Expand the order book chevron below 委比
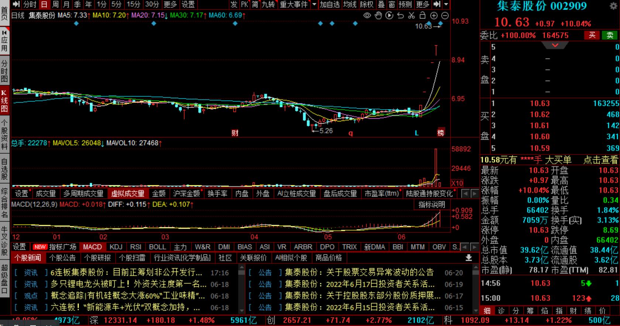This screenshot has width=620, height=326. point(555,45)
